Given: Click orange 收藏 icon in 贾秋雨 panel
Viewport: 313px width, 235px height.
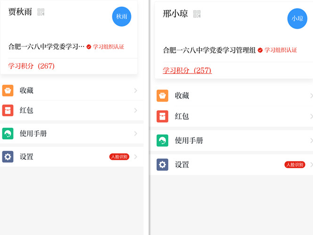Looking at the screenshot, I should pos(8,90).
